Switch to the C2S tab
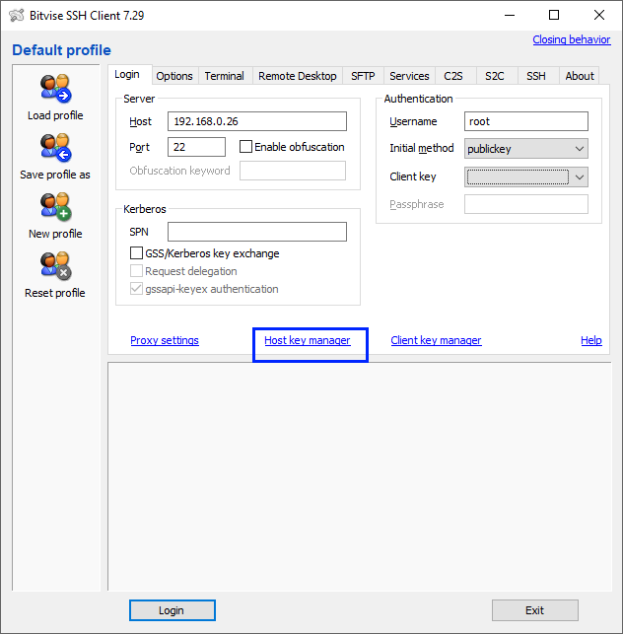This screenshot has height=634, width=623. (x=453, y=76)
